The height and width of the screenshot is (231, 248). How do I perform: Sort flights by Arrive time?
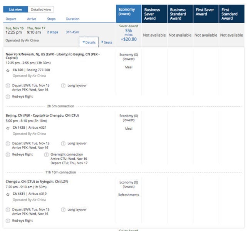coord(32,19)
